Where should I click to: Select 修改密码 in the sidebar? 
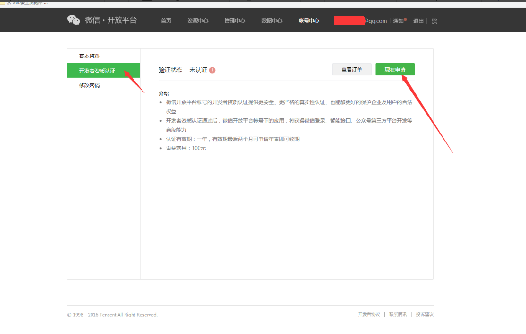[104, 85]
